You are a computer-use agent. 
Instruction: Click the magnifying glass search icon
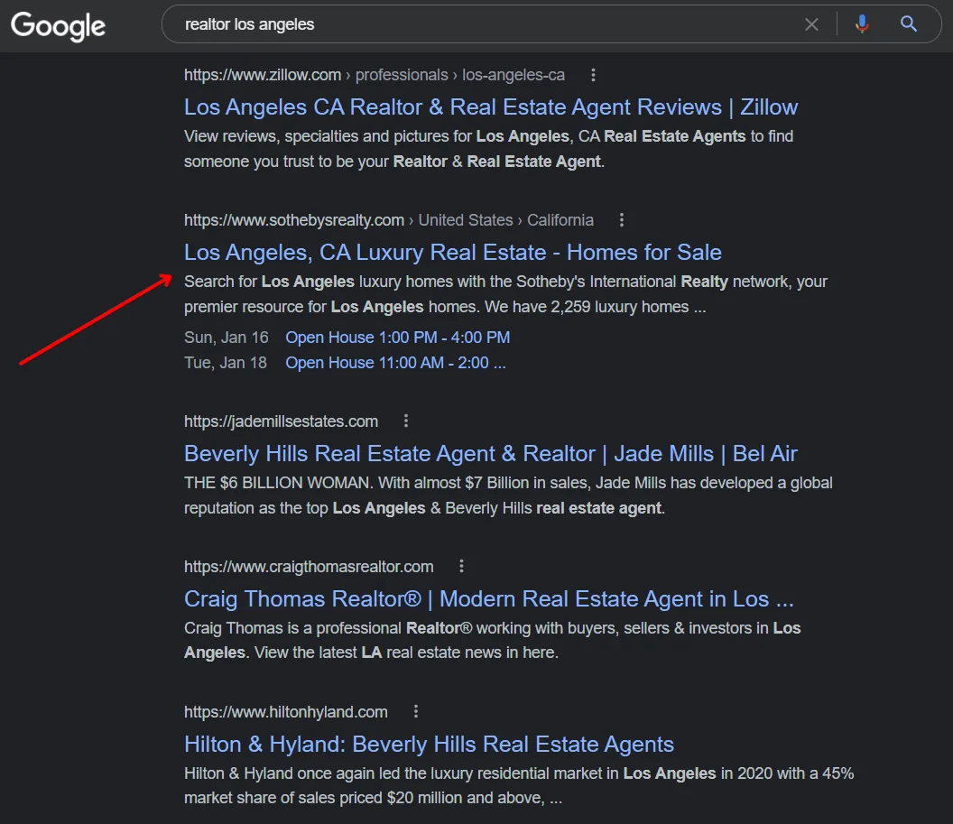click(909, 24)
